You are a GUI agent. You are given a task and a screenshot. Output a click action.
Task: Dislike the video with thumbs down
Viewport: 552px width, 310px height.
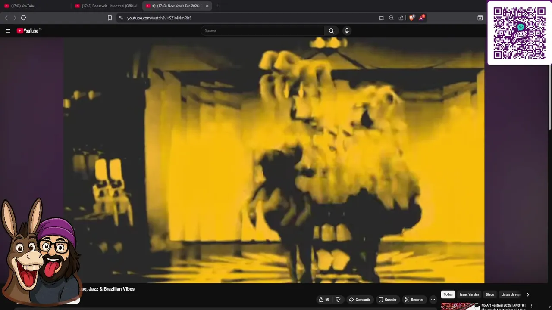[x=338, y=299]
